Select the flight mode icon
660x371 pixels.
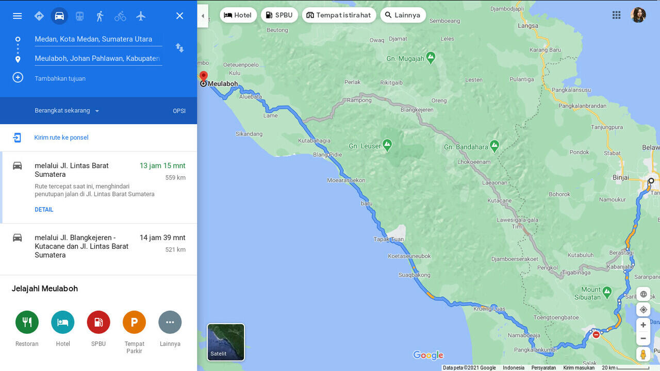click(141, 16)
